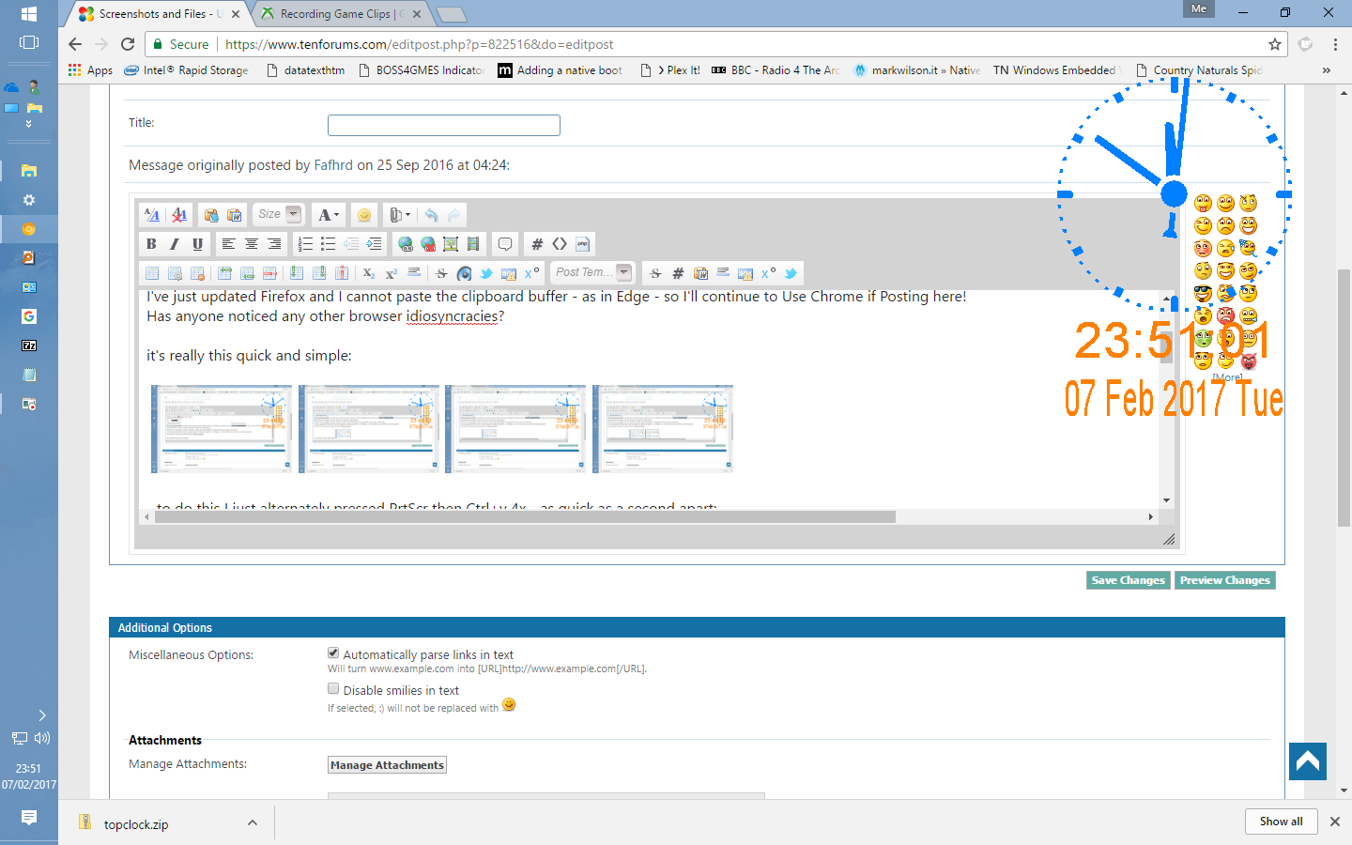
Task: Open topclock.zip download options arrow
Action: pyautogui.click(x=252, y=822)
